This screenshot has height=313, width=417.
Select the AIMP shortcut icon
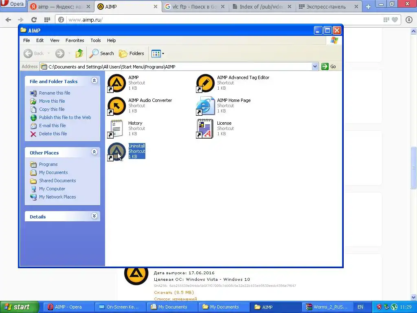(x=116, y=83)
